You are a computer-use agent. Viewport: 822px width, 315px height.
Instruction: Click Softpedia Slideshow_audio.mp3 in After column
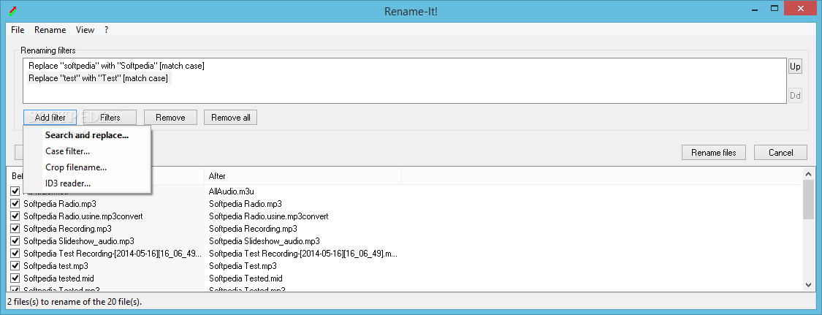(x=265, y=241)
